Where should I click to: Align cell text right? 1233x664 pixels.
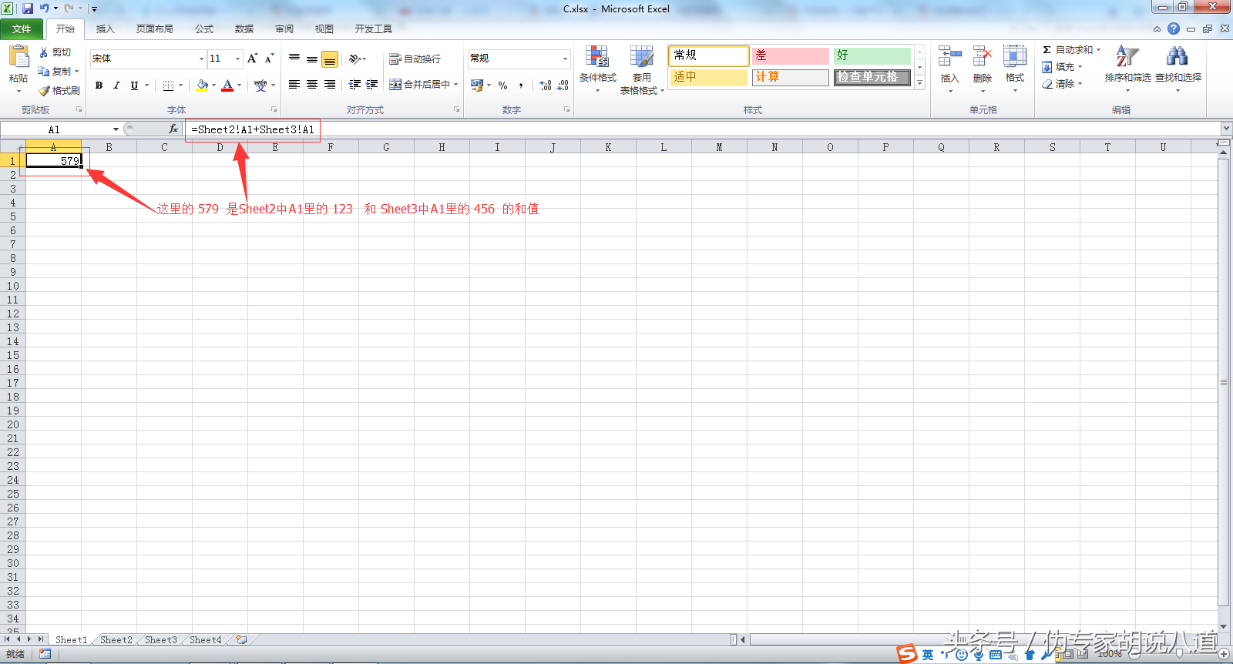[x=330, y=85]
